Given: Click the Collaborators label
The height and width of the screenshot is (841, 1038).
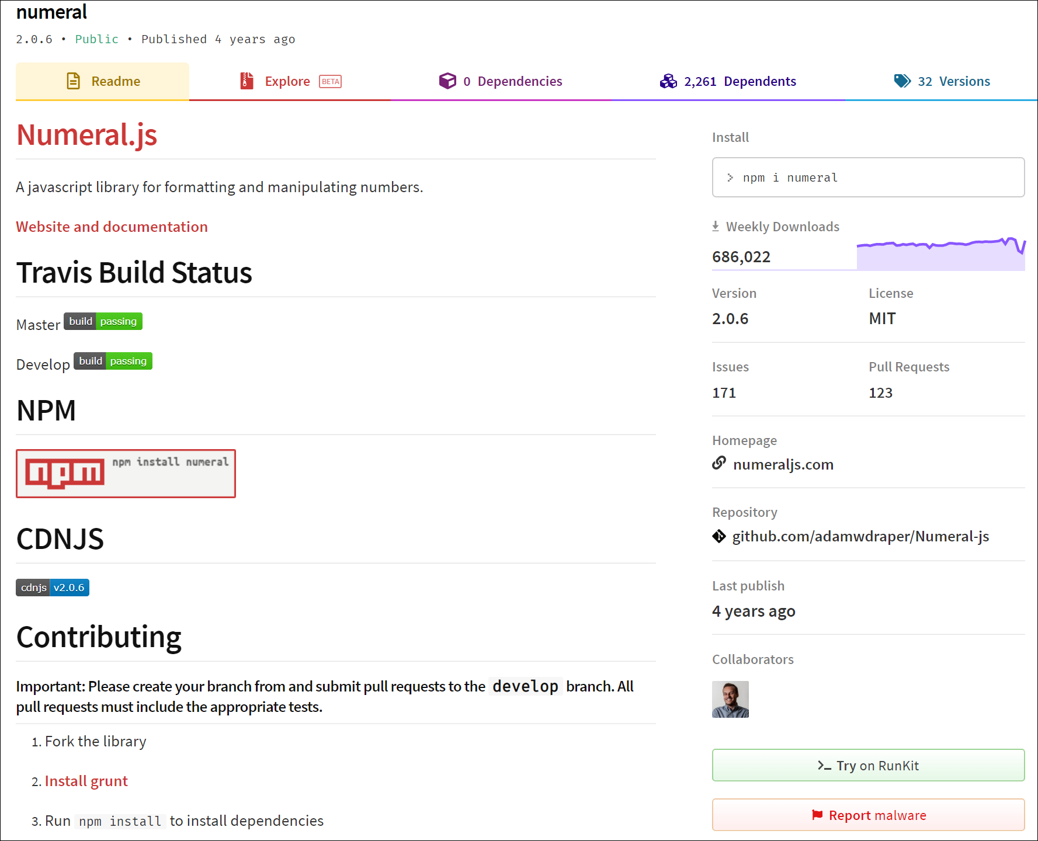Looking at the screenshot, I should (x=752, y=659).
